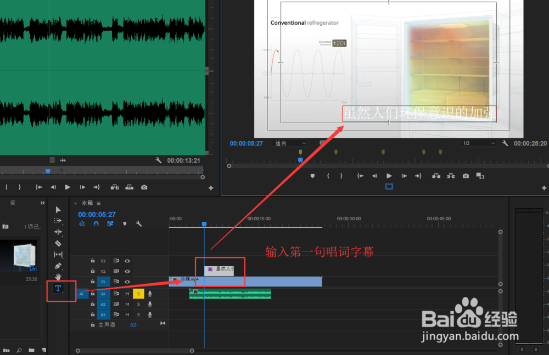Viewport: 549px width, 355px height.
Task: Open 冰箱 sequence panel menu
Action: (x=99, y=203)
